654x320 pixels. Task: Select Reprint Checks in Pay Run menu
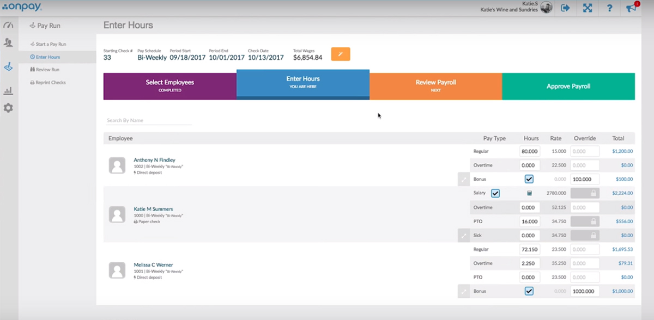coord(51,83)
